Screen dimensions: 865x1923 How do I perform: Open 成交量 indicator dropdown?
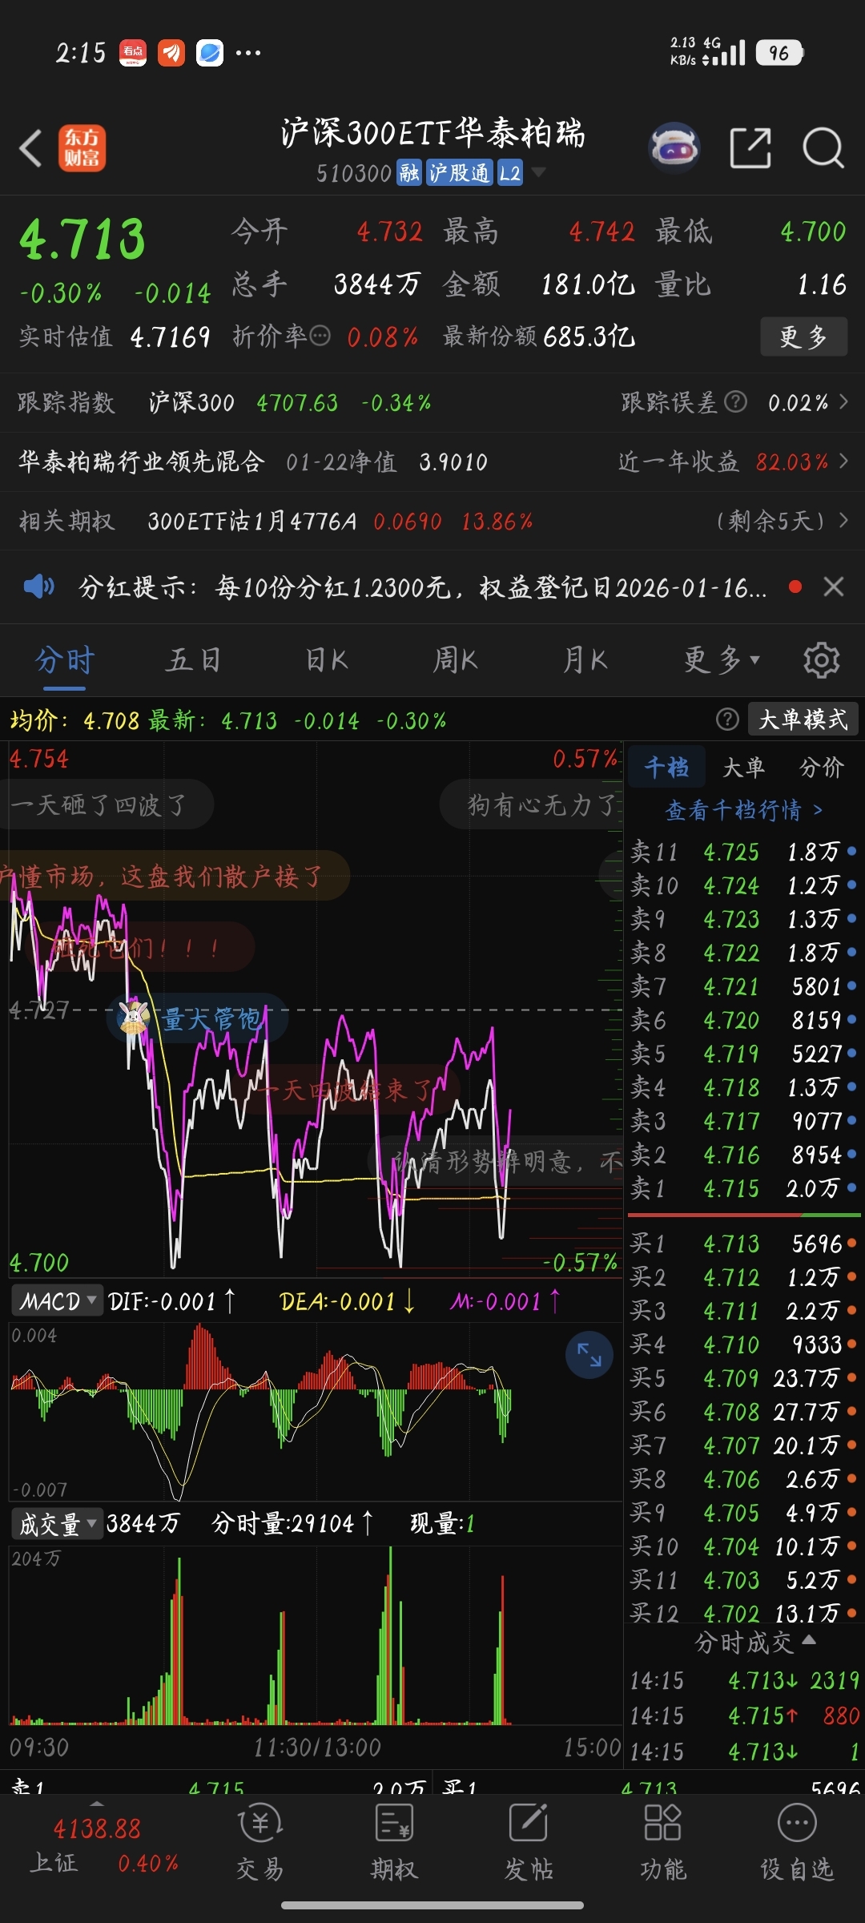click(58, 1523)
